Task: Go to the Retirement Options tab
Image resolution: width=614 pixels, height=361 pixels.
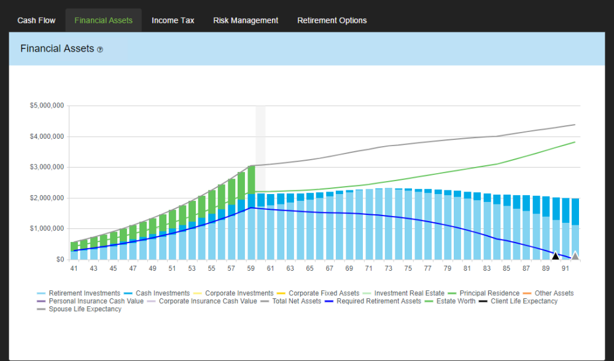Action: (x=332, y=20)
